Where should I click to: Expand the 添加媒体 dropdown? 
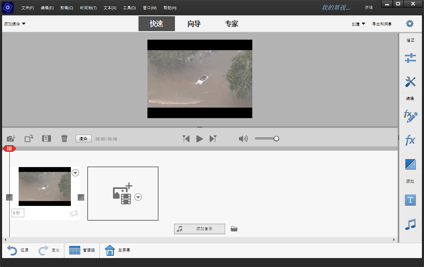15,24
